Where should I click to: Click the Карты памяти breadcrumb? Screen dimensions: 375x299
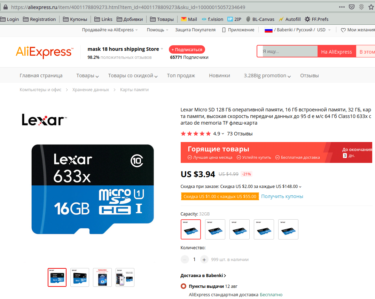[x=134, y=90]
